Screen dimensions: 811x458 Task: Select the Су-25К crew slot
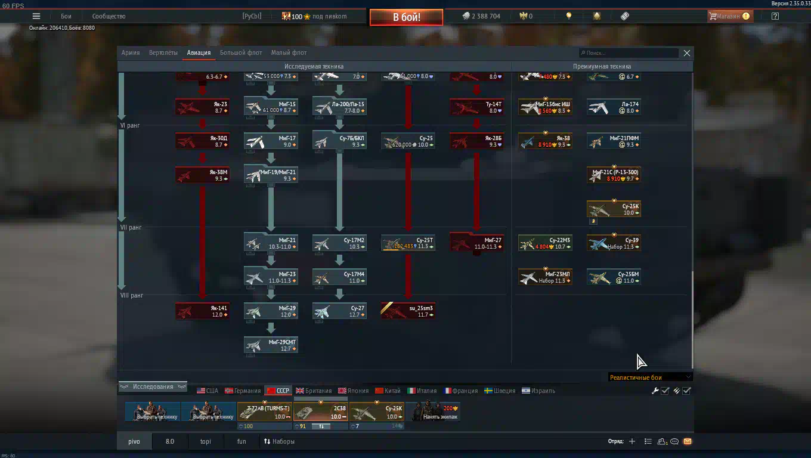click(x=377, y=412)
